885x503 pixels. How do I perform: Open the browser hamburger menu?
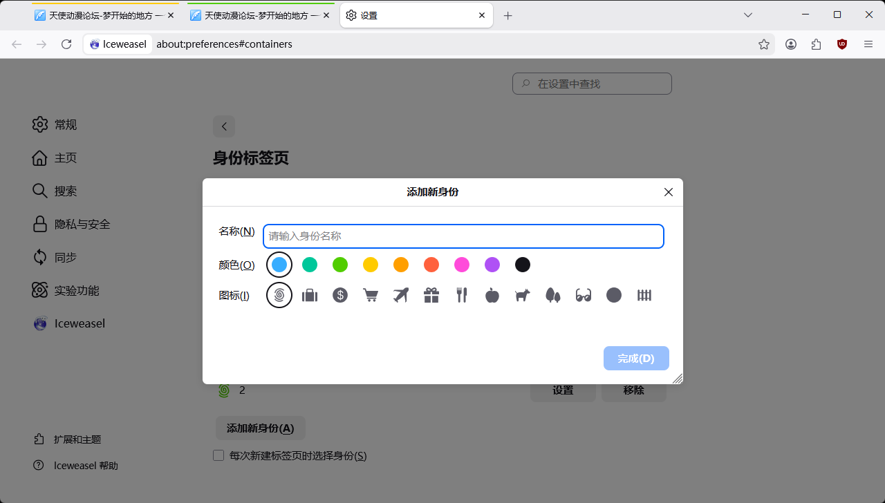tap(868, 44)
